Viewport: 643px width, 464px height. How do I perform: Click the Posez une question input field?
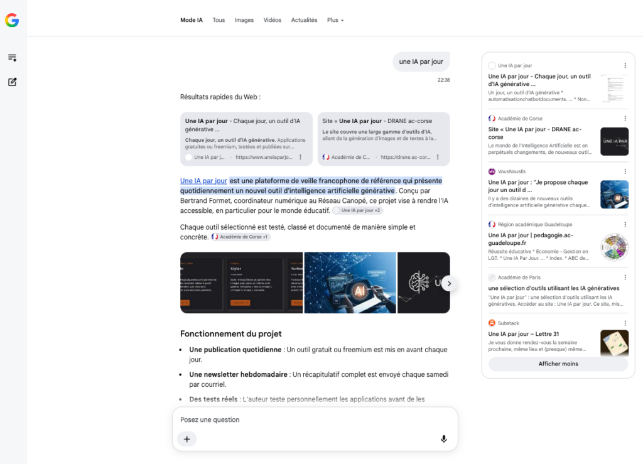(315, 419)
